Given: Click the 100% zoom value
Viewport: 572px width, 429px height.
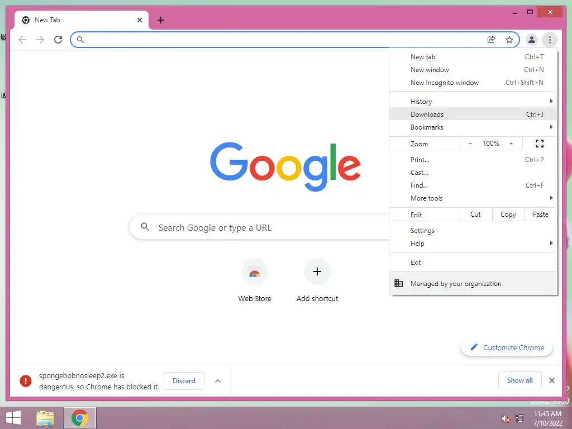Looking at the screenshot, I should click(490, 144).
